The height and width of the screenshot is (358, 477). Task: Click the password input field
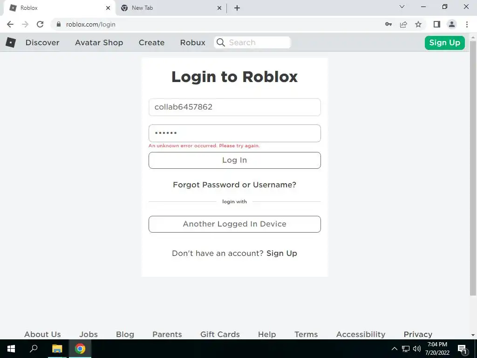[235, 133]
